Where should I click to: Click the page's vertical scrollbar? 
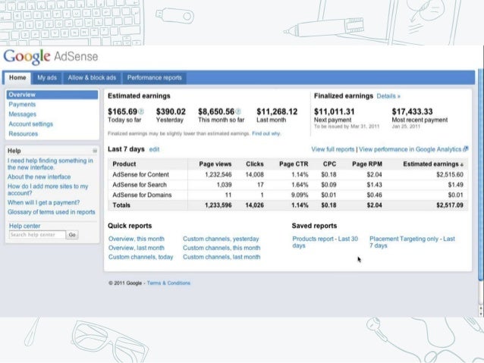481,174
